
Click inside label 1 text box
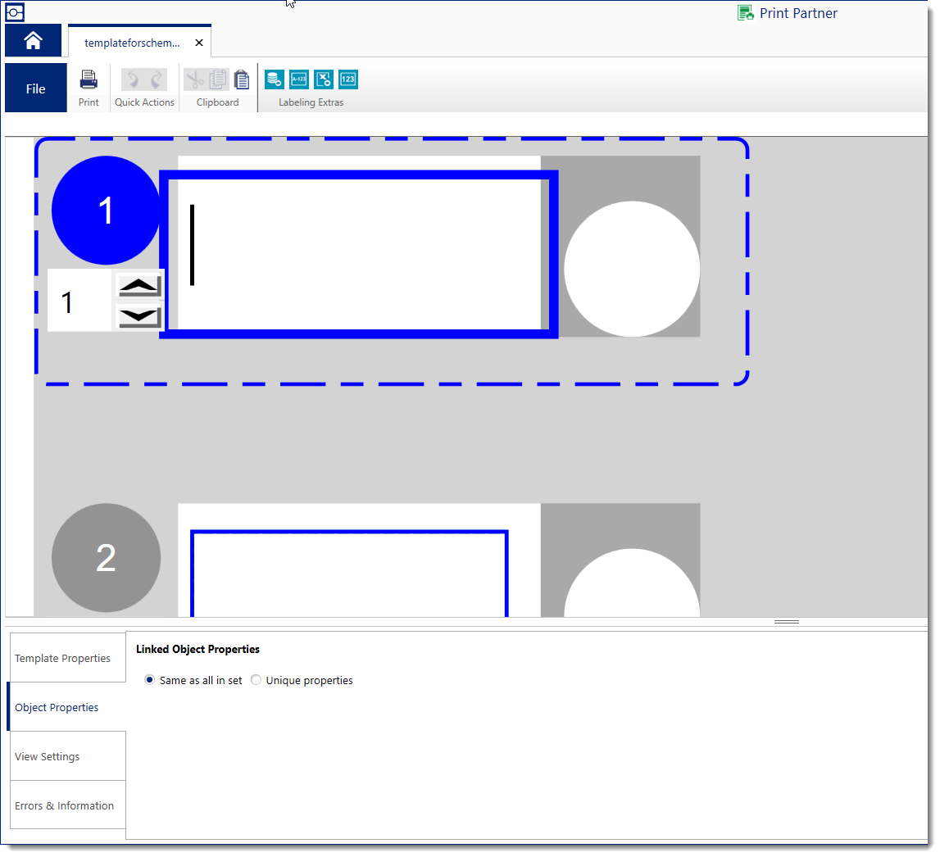click(x=359, y=254)
